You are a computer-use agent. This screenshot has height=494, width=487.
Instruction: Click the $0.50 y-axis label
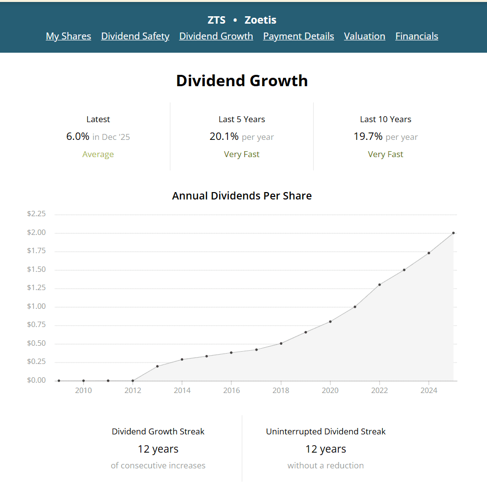tap(36, 343)
